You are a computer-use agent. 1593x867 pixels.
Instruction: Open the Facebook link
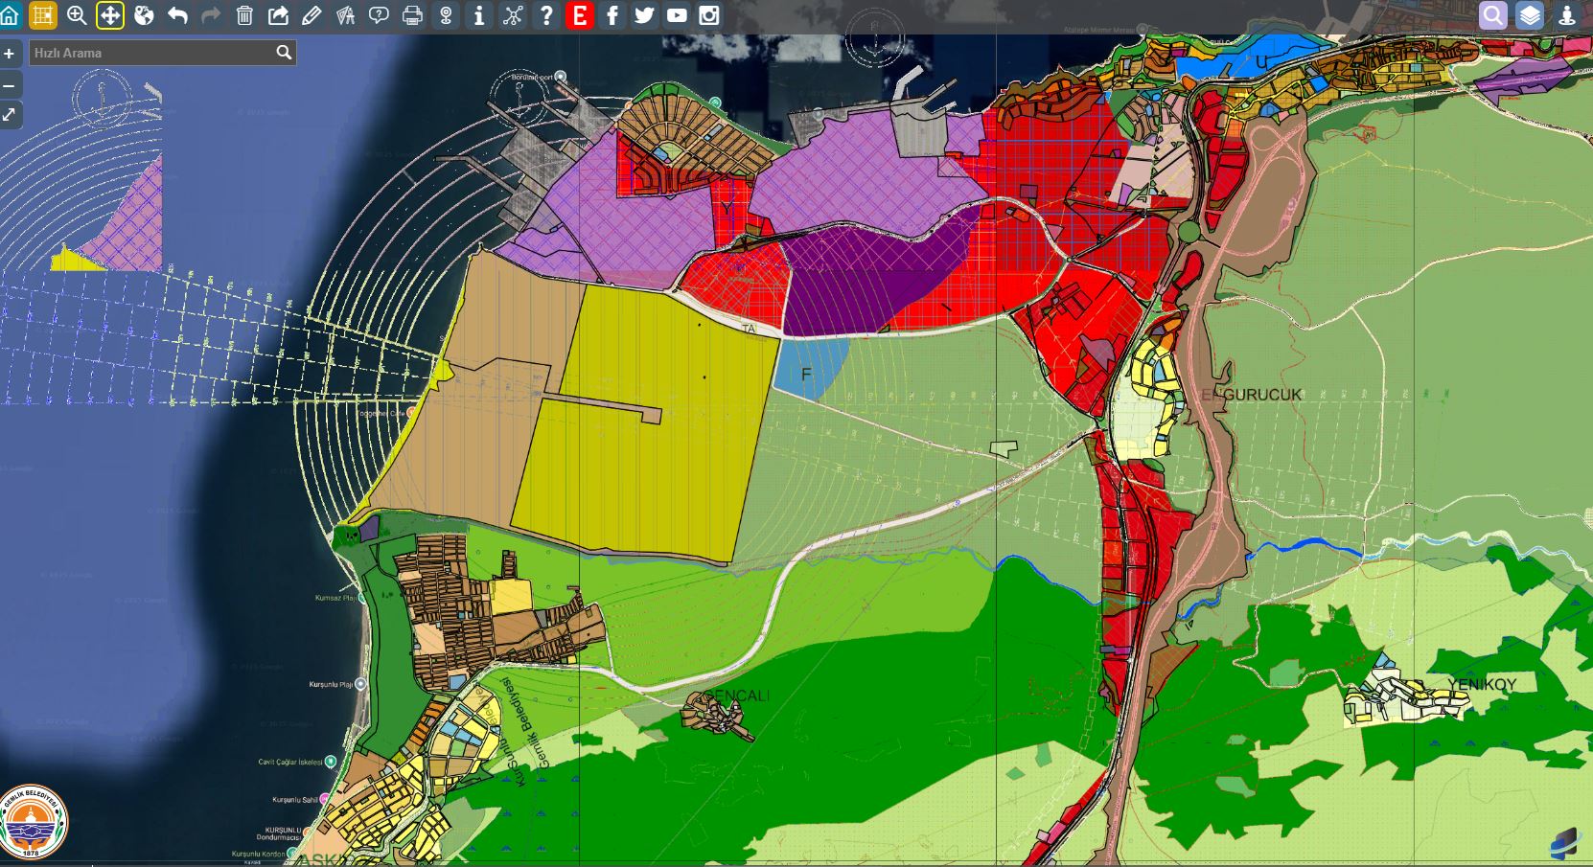click(612, 15)
